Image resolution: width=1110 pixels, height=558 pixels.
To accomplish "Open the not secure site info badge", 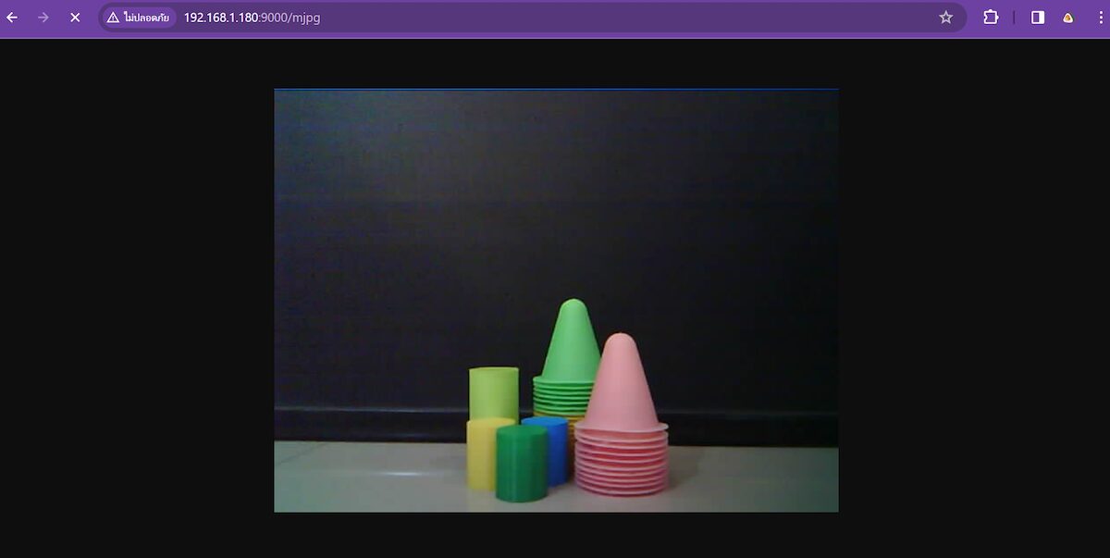I will [x=139, y=18].
